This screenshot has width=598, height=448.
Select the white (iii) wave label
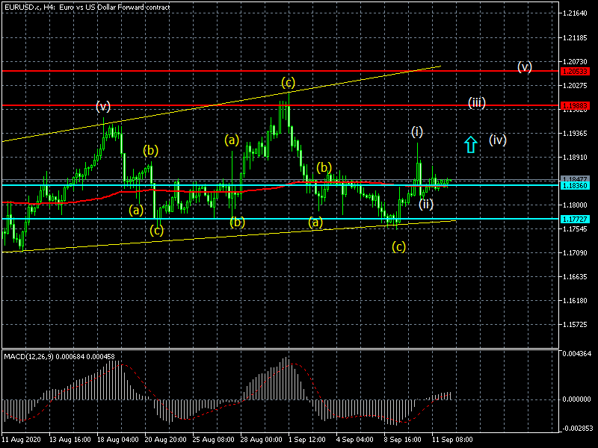(477, 103)
